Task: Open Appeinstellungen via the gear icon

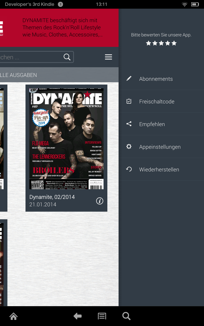Action: 129,146
